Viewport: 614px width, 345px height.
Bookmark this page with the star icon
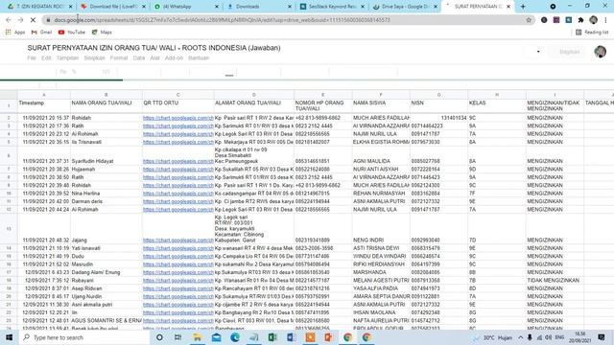pyautogui.click(x=529, y=20)
